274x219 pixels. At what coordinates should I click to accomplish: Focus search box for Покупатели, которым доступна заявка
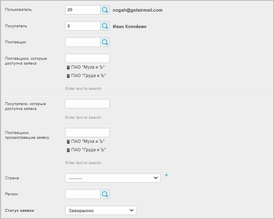point(87,104)
